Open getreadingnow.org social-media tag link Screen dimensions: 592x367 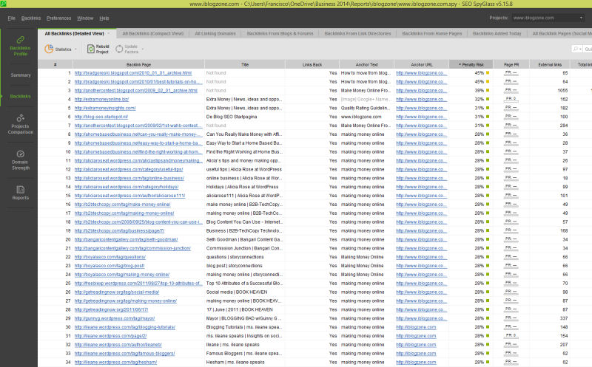tap(117, 292)
